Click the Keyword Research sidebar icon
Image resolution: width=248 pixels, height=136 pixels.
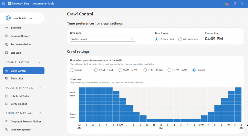[x=6, y=36]
